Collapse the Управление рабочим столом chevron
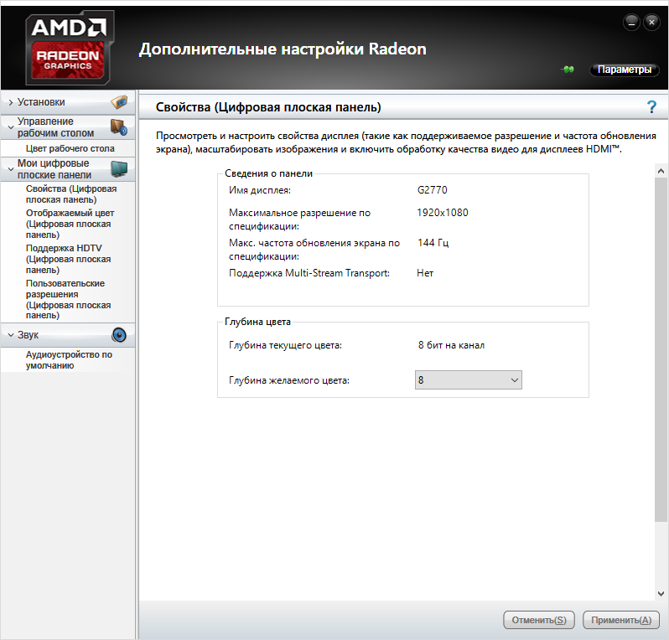Viewport: 669px width, 640px height. [10, 127]
